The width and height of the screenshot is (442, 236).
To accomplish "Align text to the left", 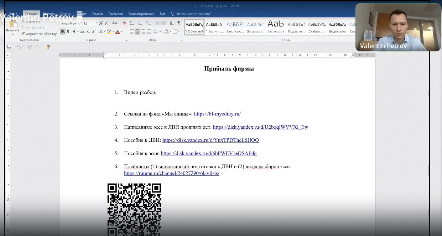I will [131, 31].
